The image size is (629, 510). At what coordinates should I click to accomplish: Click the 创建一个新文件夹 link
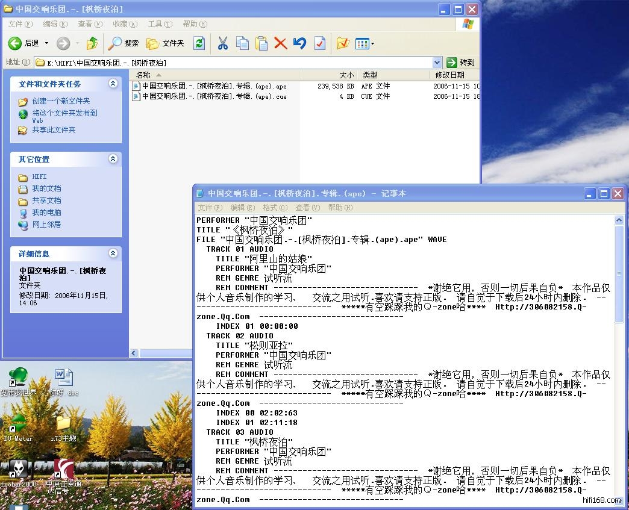(x=61, y=101)
